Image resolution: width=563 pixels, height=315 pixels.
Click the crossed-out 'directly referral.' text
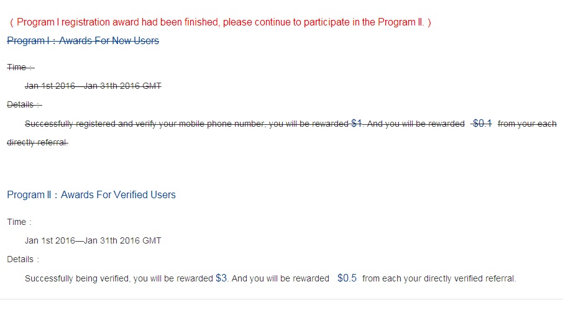tap(37, 142)
